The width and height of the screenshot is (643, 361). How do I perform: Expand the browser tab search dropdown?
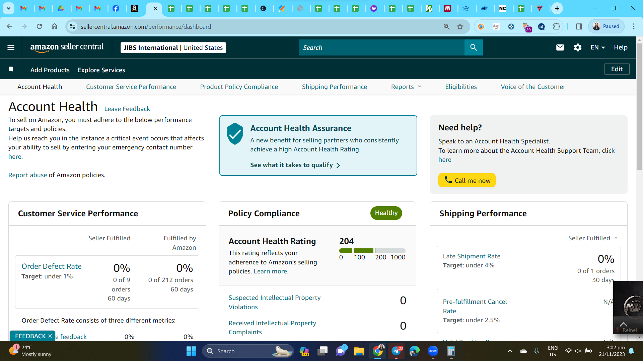[8, 8]
